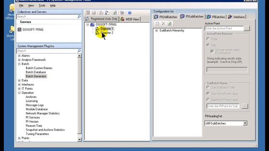Image resolution: width=269 pixels, height=151 pixels.
Task: Switch to the PIBatches tab
Action: [x=216, y=17]
